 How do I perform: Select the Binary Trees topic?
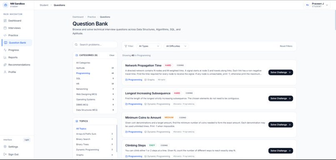94,144
